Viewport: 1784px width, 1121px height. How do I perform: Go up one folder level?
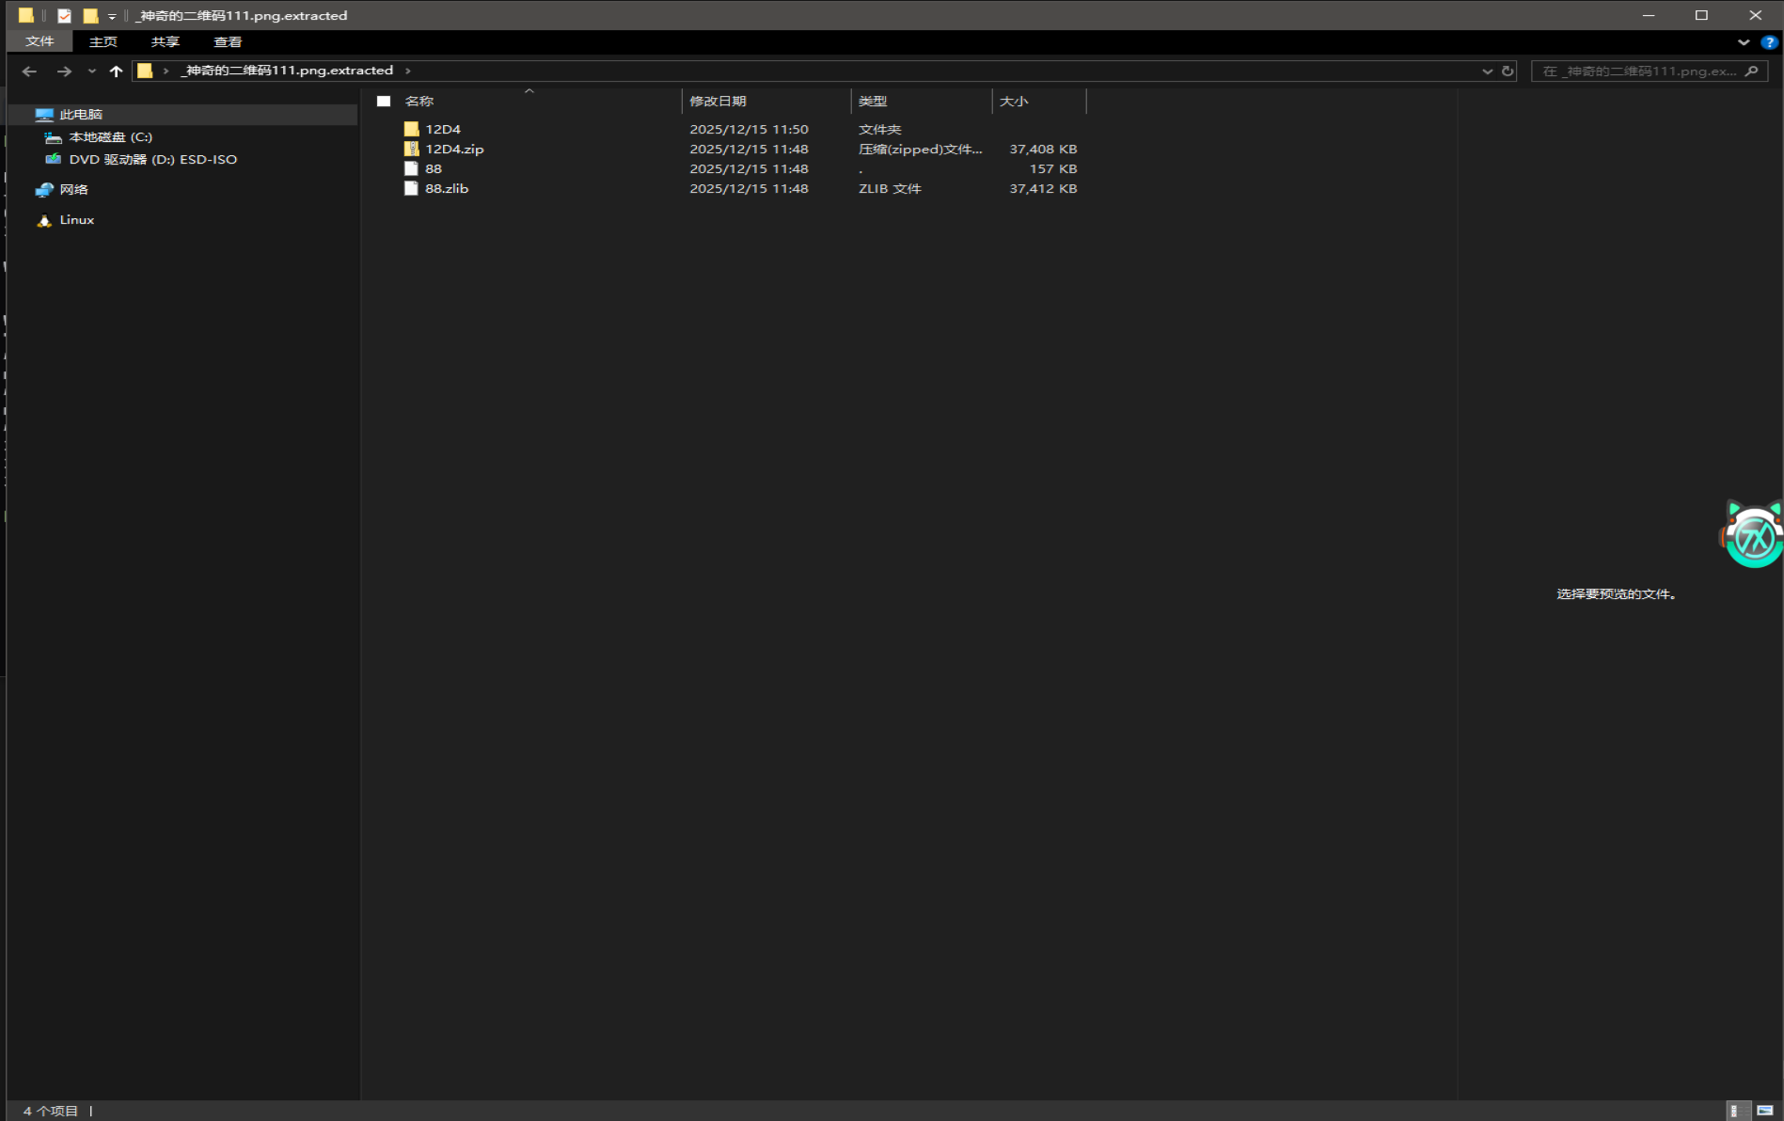coord(116,71)
